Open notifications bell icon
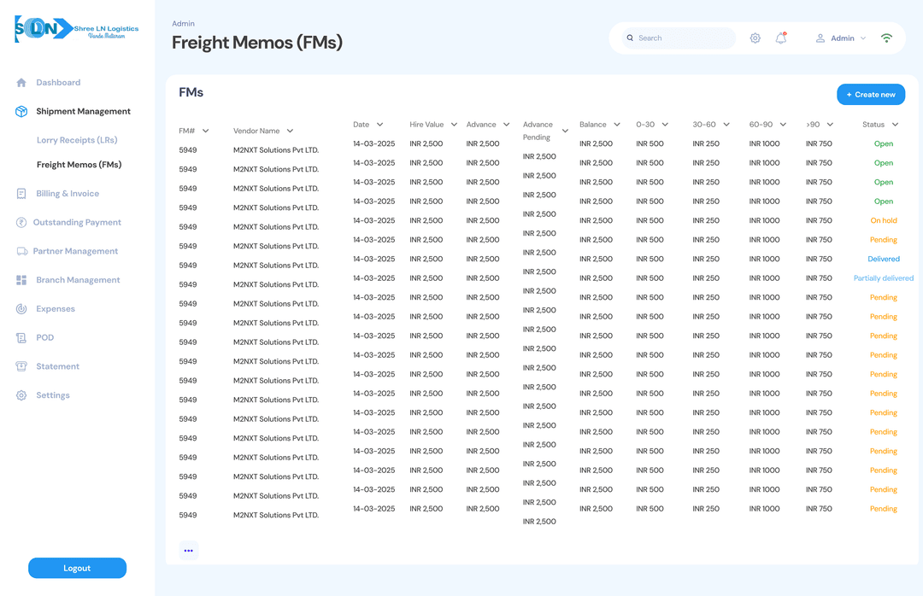The image size is (923, 596). (x=780, y=38)
